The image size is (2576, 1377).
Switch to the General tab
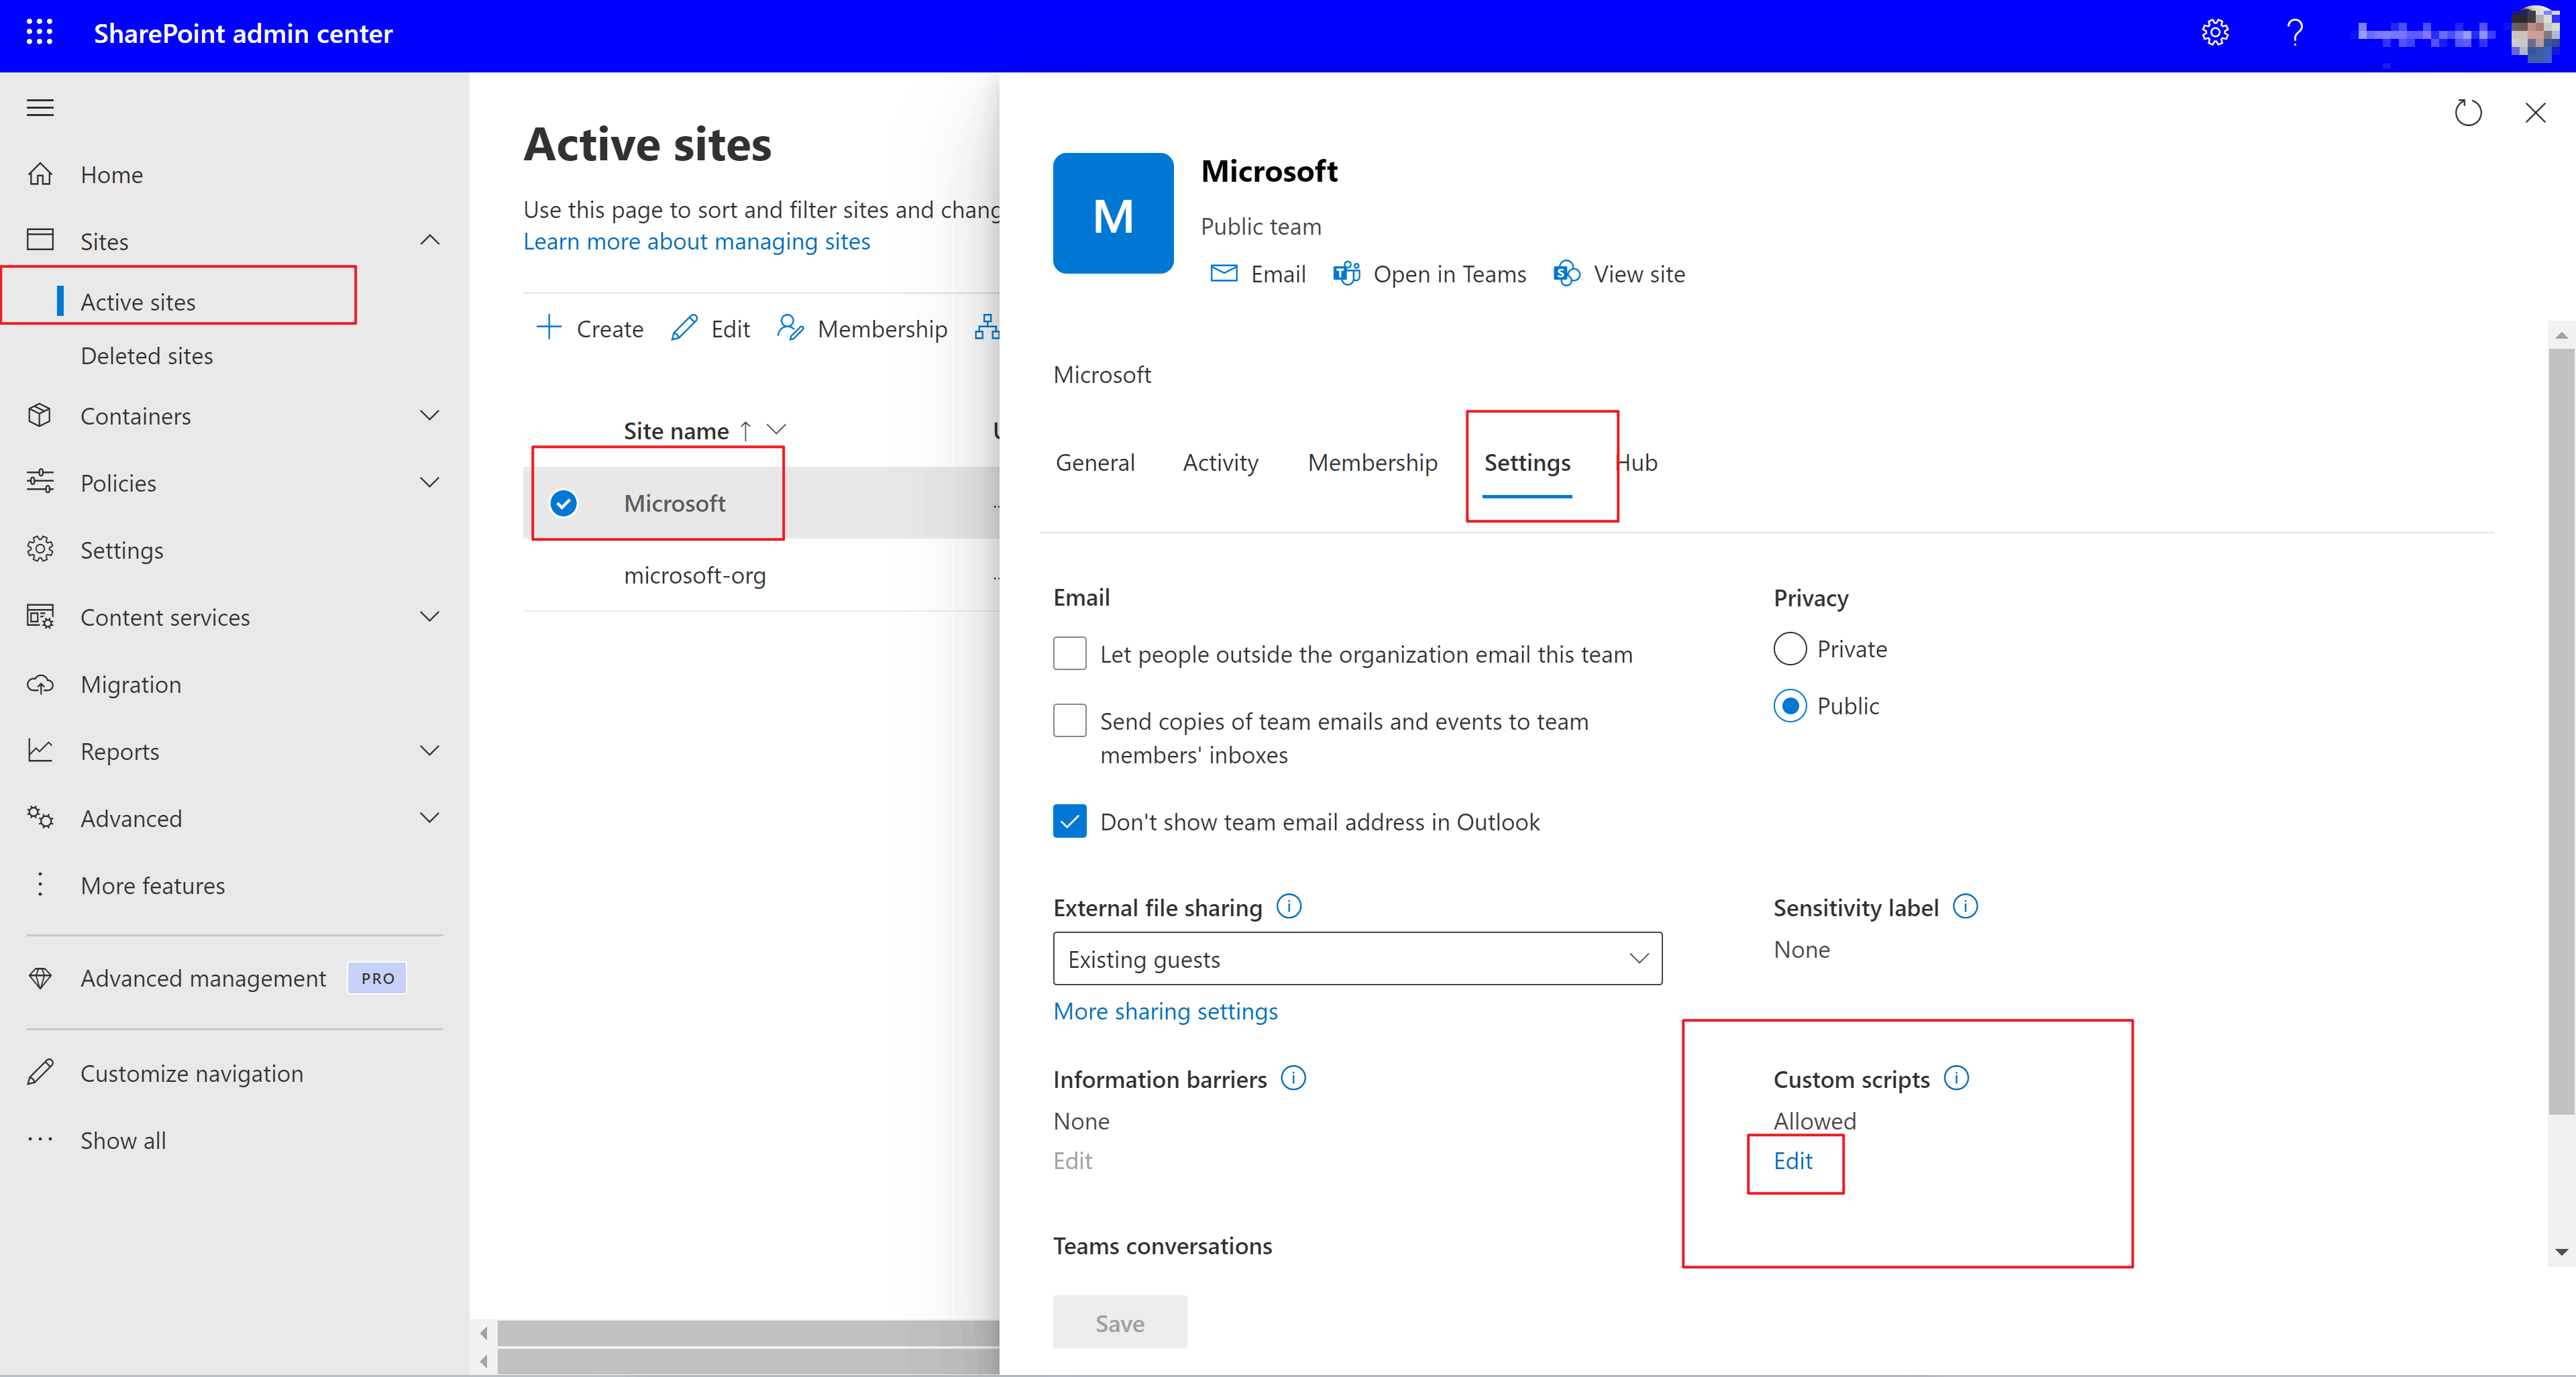[1095, 463]
